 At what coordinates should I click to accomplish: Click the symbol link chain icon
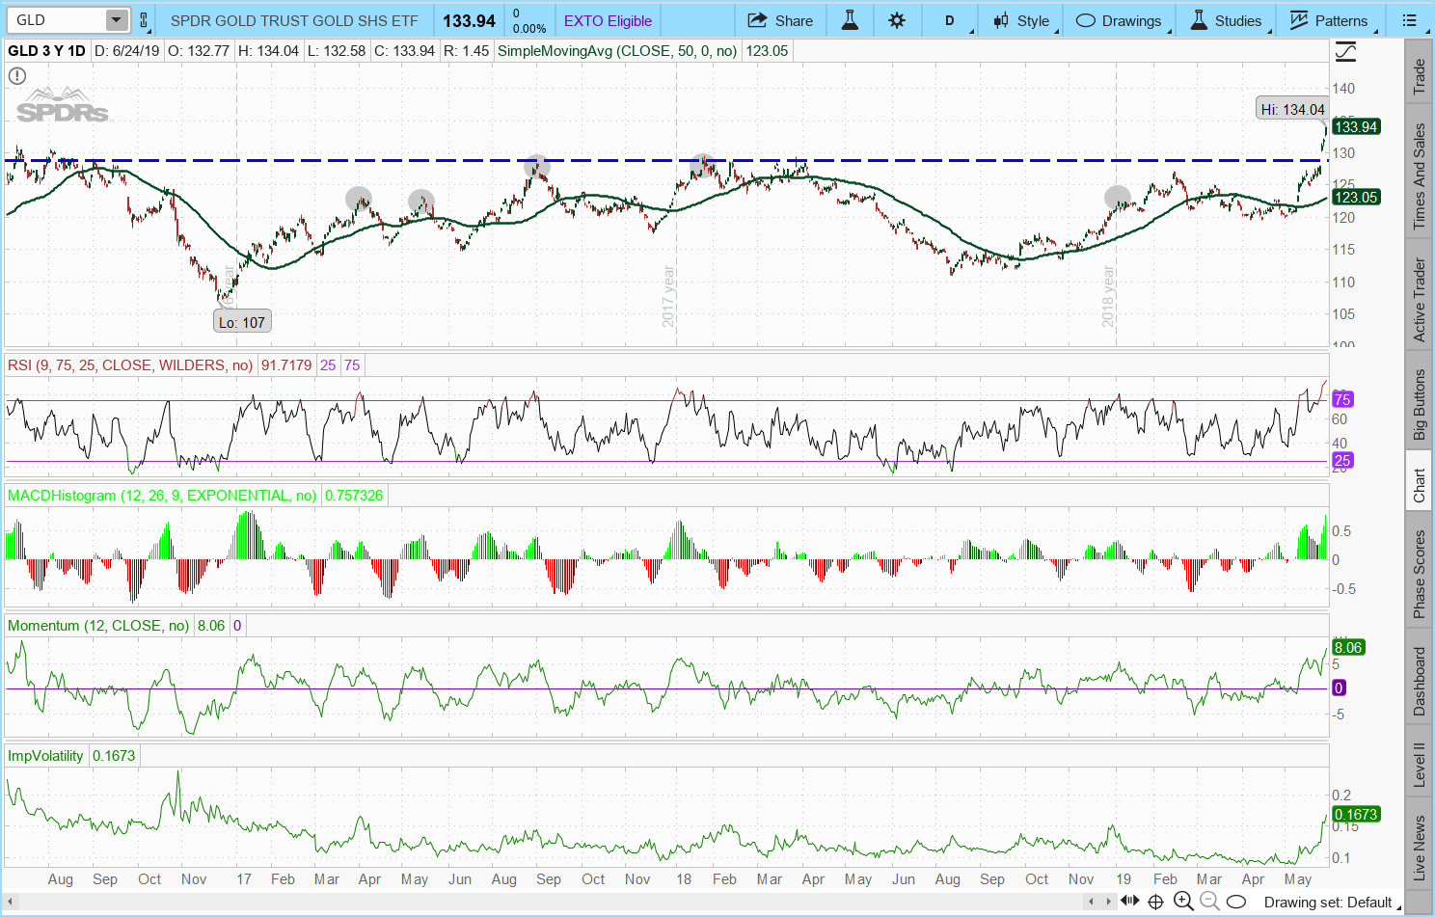(145, 20)
